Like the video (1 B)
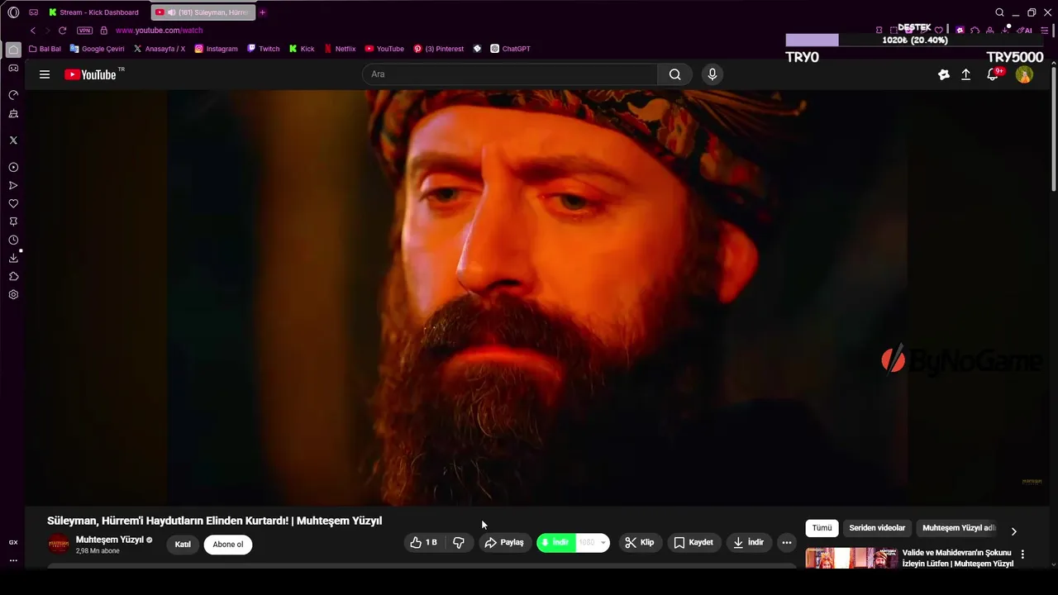Screen dimensions: 1058x595 [x=424, y=543]
